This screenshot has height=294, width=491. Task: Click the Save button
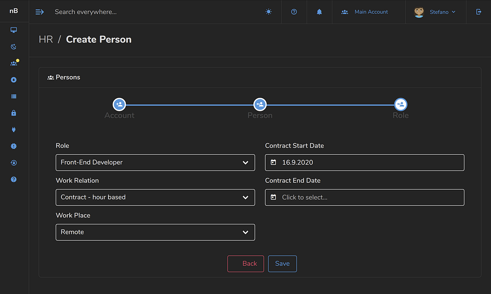[282, 264]
